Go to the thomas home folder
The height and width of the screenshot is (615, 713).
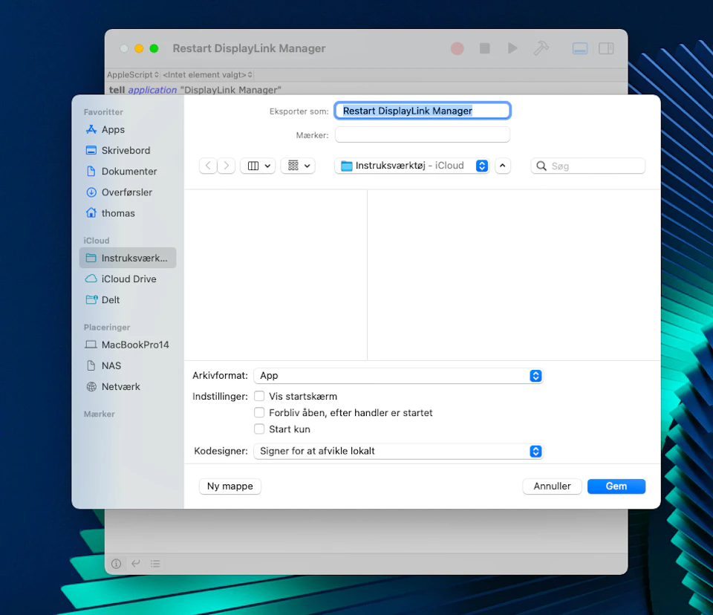[128, 213]
